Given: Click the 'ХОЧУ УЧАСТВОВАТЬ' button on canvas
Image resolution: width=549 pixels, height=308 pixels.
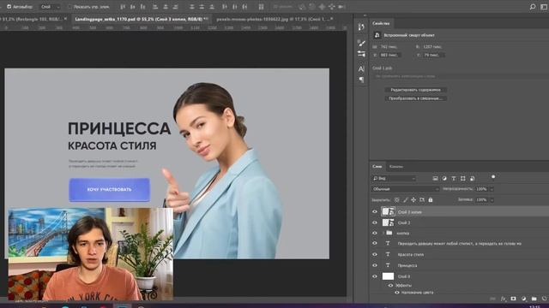Looking at the screenshot, I should click(109, 190).
